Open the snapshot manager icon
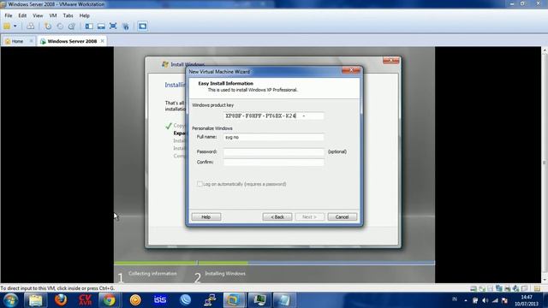This screenshot has width=548, height=308. [72, 27]
